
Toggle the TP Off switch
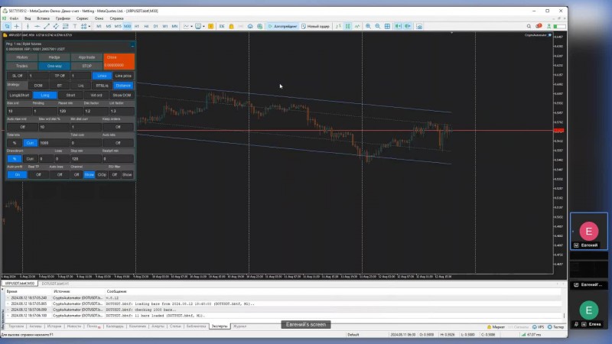point(60,76)
